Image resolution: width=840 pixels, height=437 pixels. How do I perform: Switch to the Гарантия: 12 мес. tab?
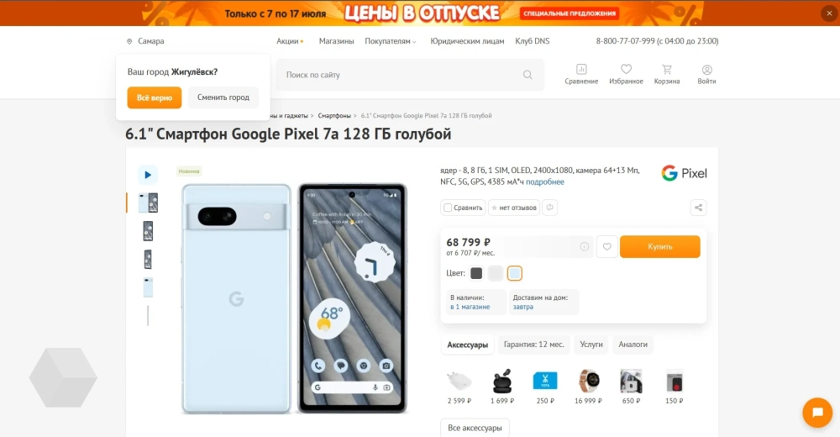pos(533,345)
